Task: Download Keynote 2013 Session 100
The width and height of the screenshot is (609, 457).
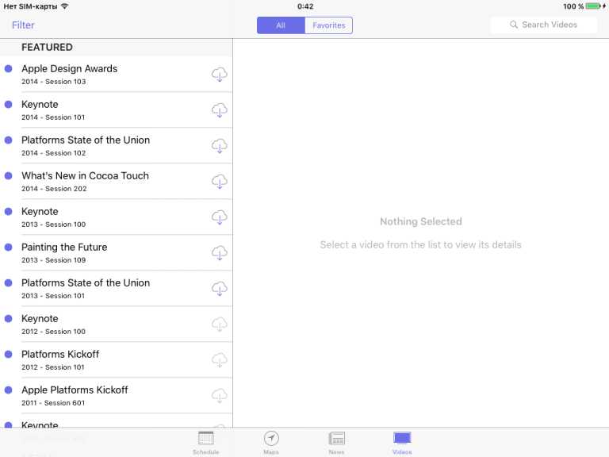Action: pos(220,217)
